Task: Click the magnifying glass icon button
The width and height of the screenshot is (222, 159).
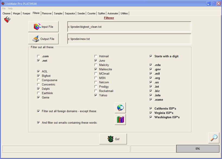Action: tap(214, 138)
